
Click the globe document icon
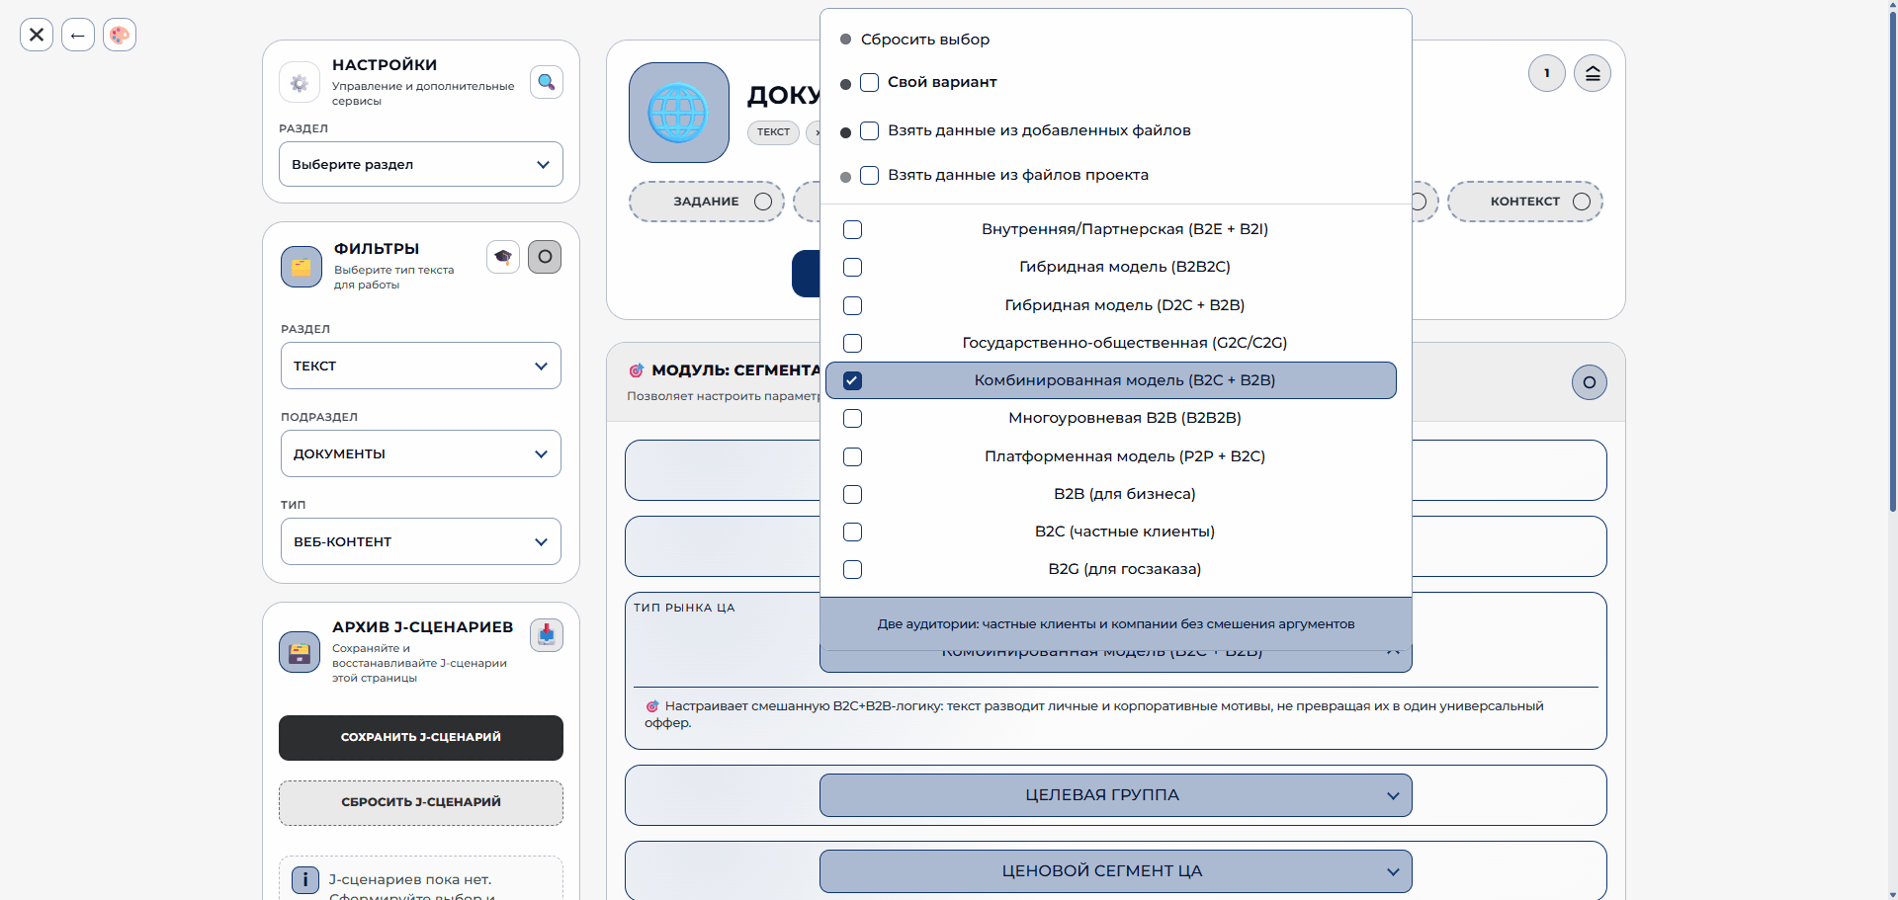(x=679, y=113)
